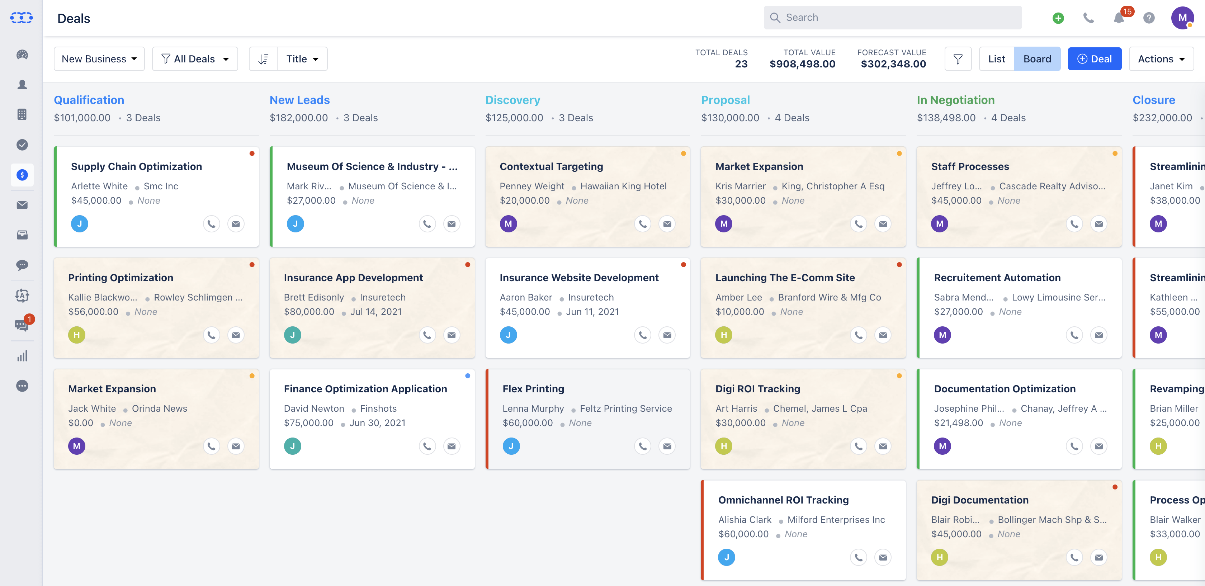Toggle the sort order icon
This screenshot has width=1205, height=586.
click(x=263, y=59)
